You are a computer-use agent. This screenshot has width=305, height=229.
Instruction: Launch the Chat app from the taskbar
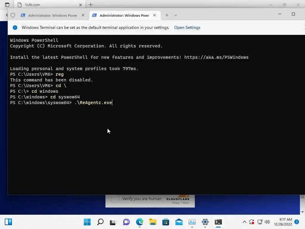pyautogui.click(x=126, y=222)
